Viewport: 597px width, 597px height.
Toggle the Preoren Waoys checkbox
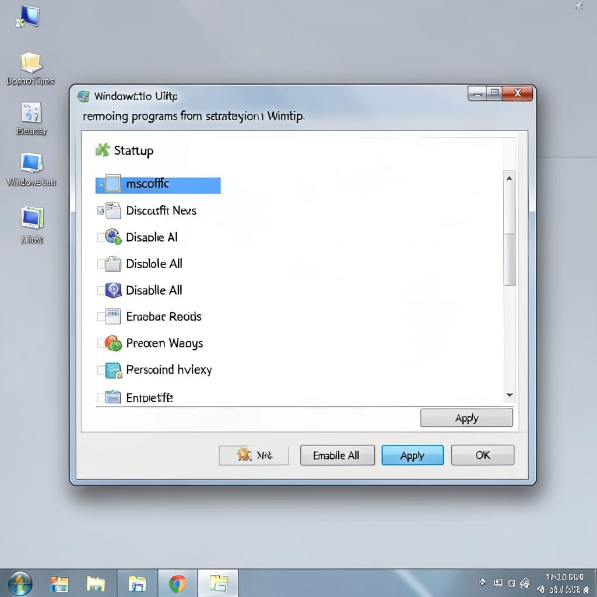point(101,343)
